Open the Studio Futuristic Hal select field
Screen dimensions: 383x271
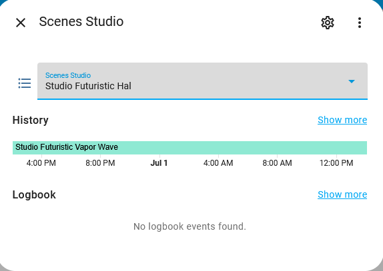[x=202, y=81]
